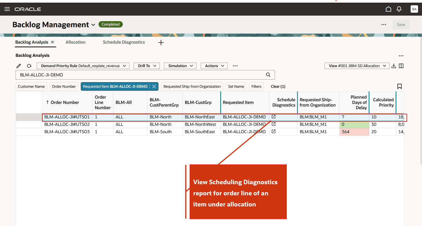Click the BLM-All column header
This screenshot has height=226, width=422.
[130, 102]
